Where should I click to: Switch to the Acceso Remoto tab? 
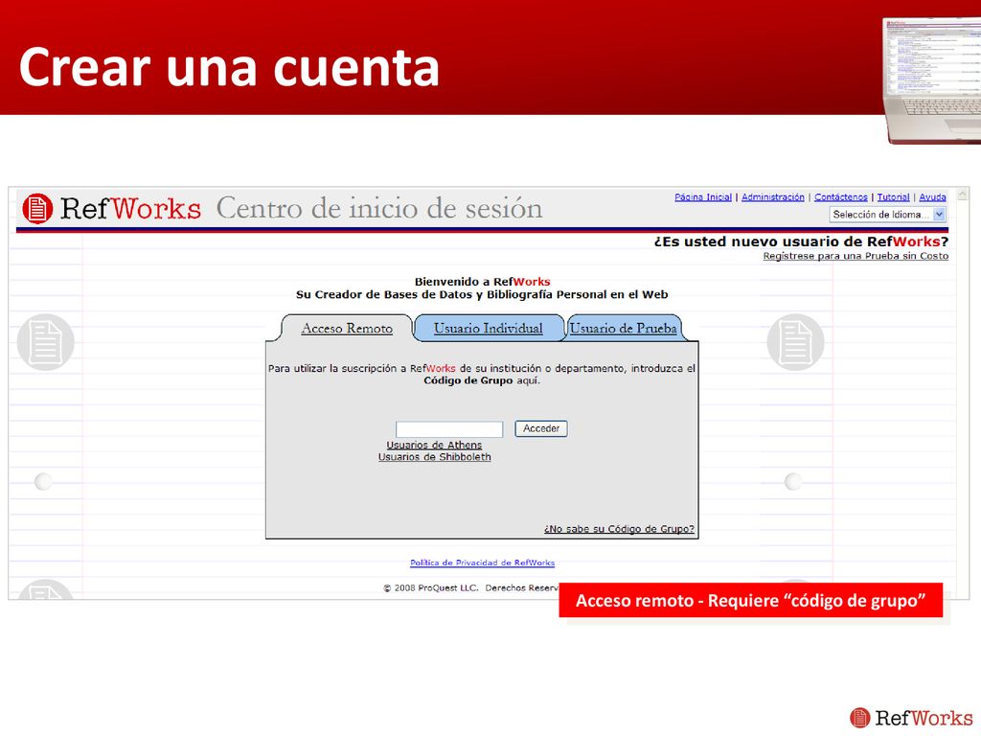pyautogui.click(x=347, y=329)
